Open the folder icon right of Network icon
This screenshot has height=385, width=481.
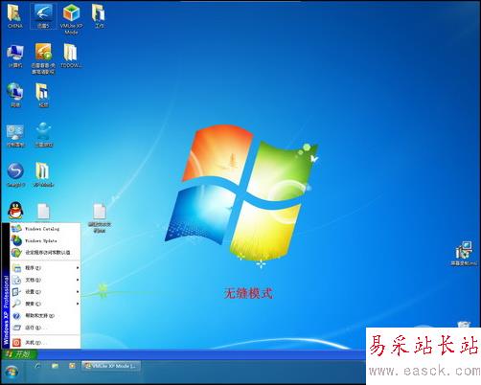click(x=43, y=95)
